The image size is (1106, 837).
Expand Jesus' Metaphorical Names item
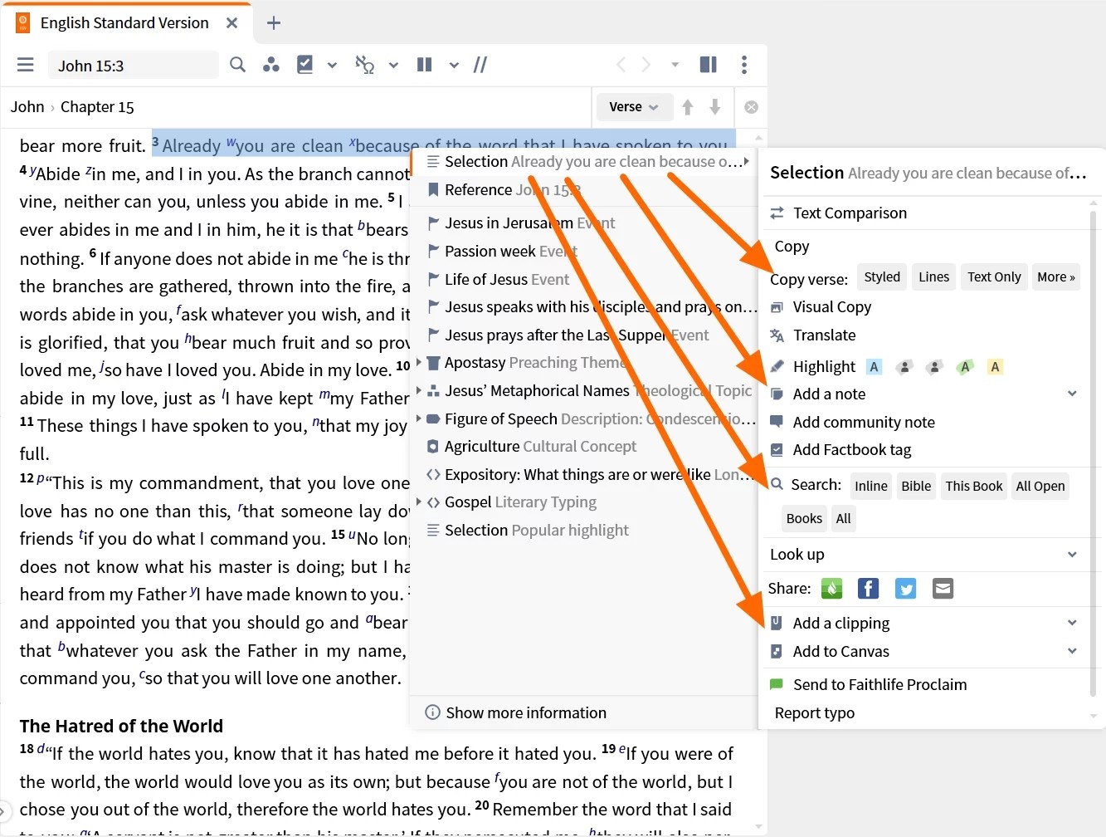click(x=419, y=390)
